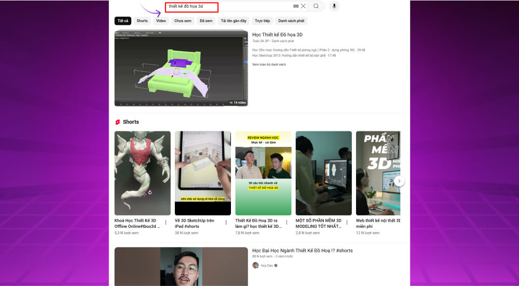
Task: Open the genie 3D sculpt short thumbnail
Action: [143, 173]
